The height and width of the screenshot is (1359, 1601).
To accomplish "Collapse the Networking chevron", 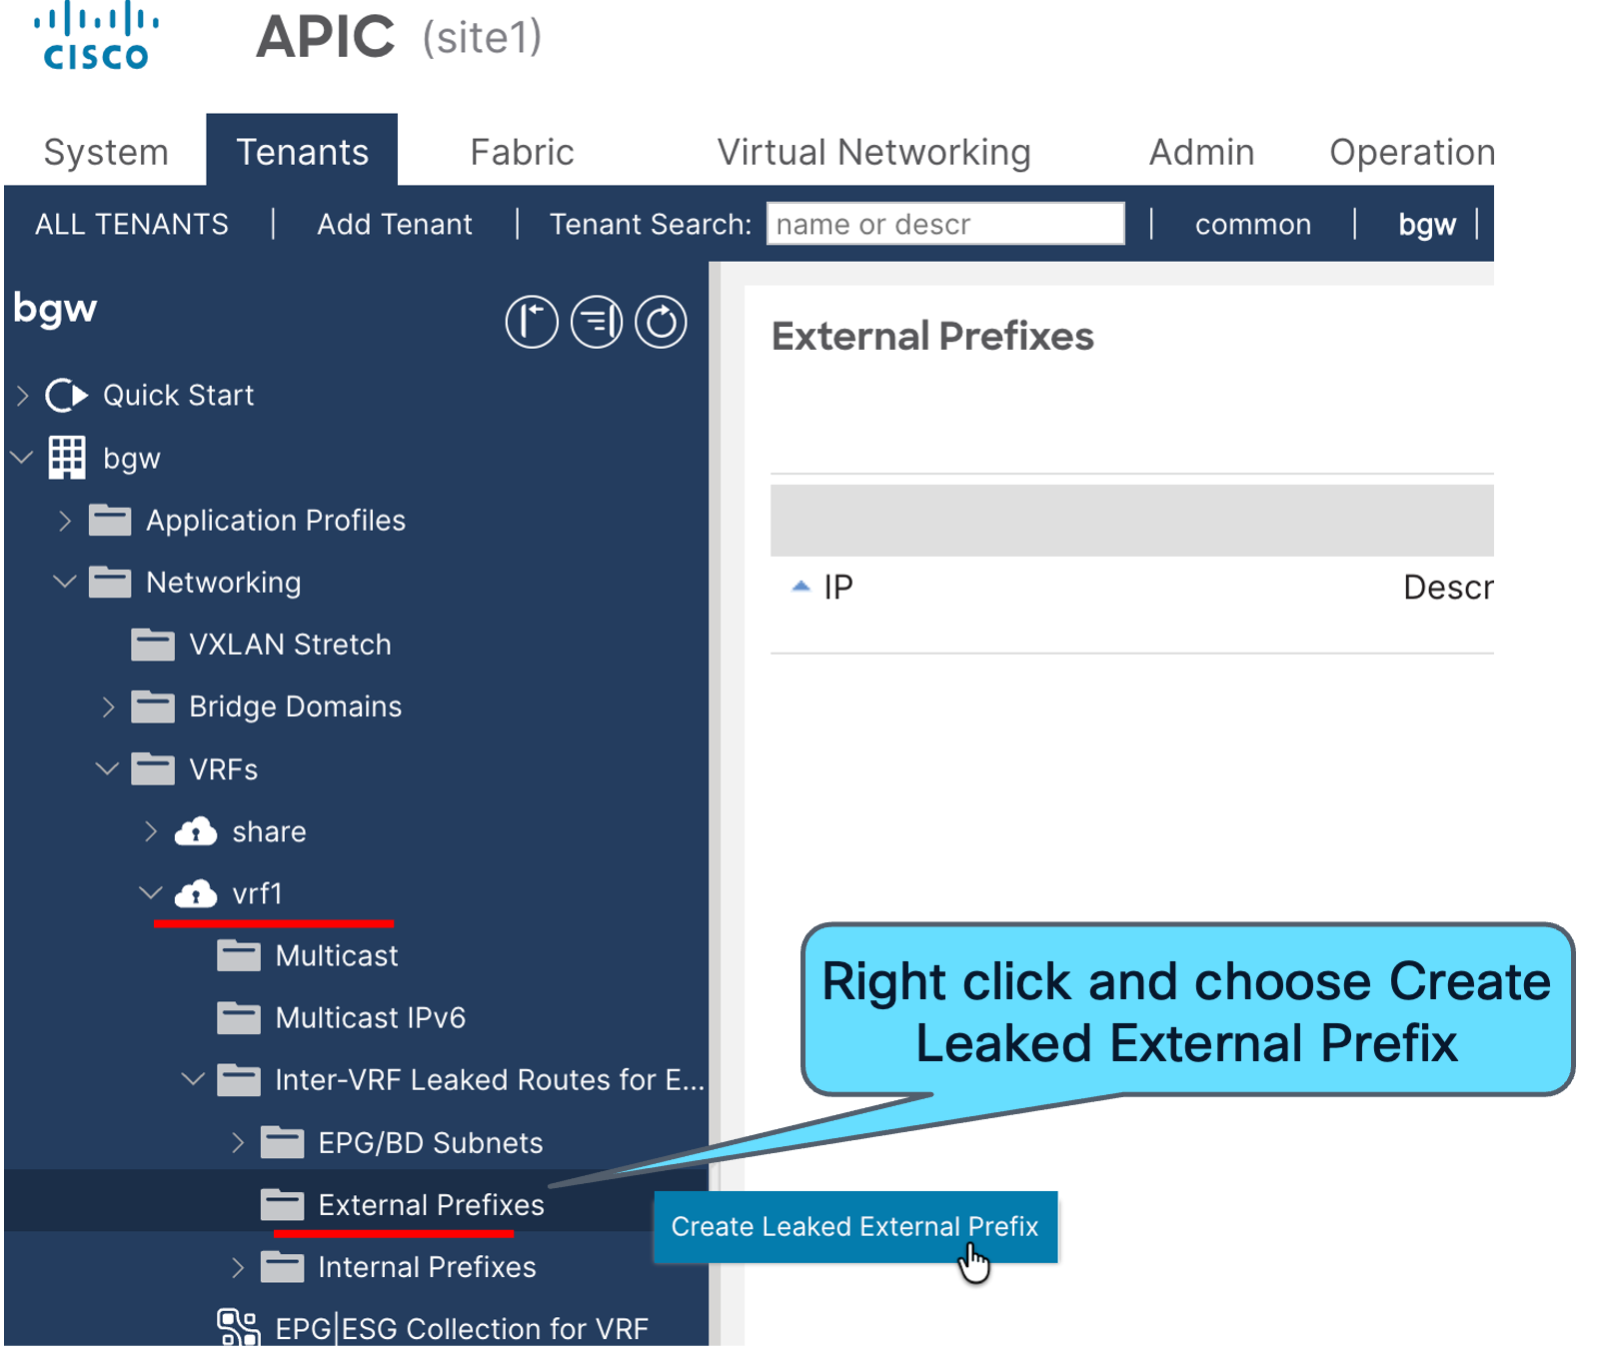I will point(65,582).
